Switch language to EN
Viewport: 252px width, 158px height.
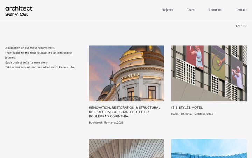coord(238,26)
